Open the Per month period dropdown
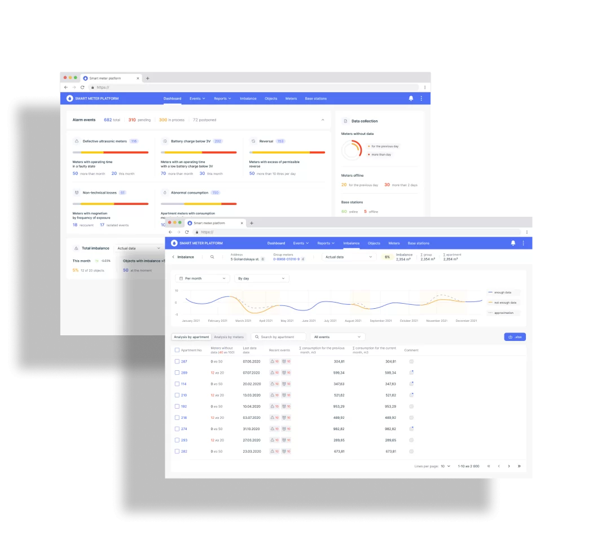Image resolution: width=593 pixels, height=534 pixels. tap(203, 278)
